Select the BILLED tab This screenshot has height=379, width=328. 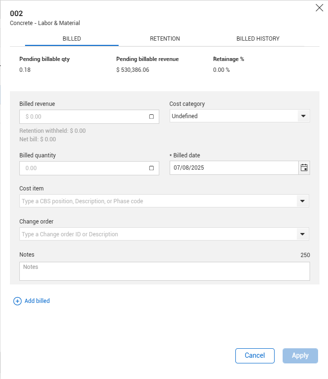point(72,39)
